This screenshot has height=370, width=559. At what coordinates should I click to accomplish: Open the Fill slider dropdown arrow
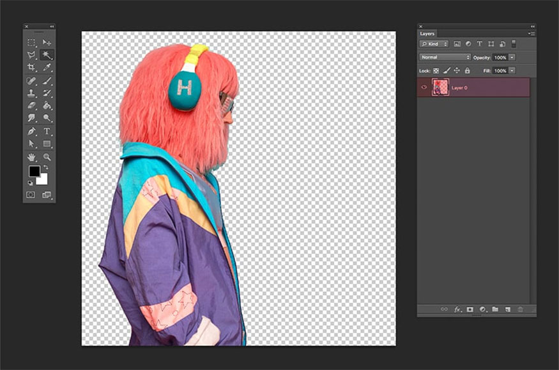point(512,70)
